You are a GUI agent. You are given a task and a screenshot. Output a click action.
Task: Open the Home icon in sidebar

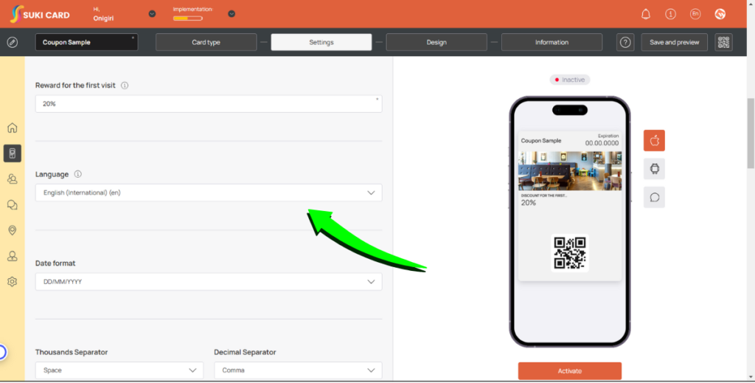[12, 128]
